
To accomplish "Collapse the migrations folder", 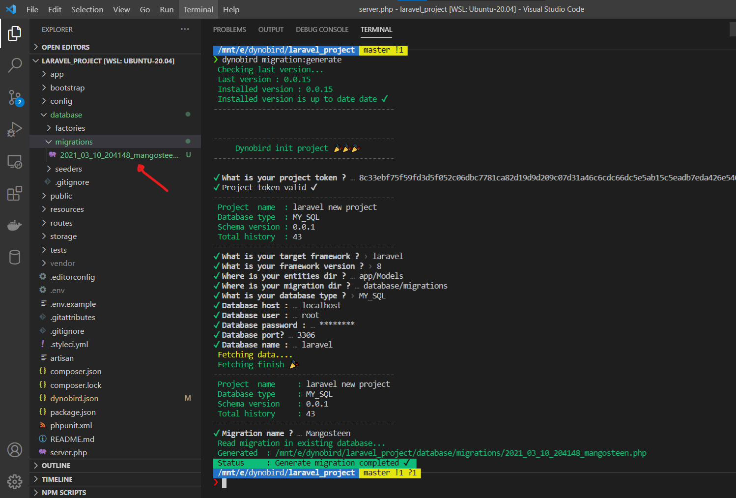I will coord(115,142).
